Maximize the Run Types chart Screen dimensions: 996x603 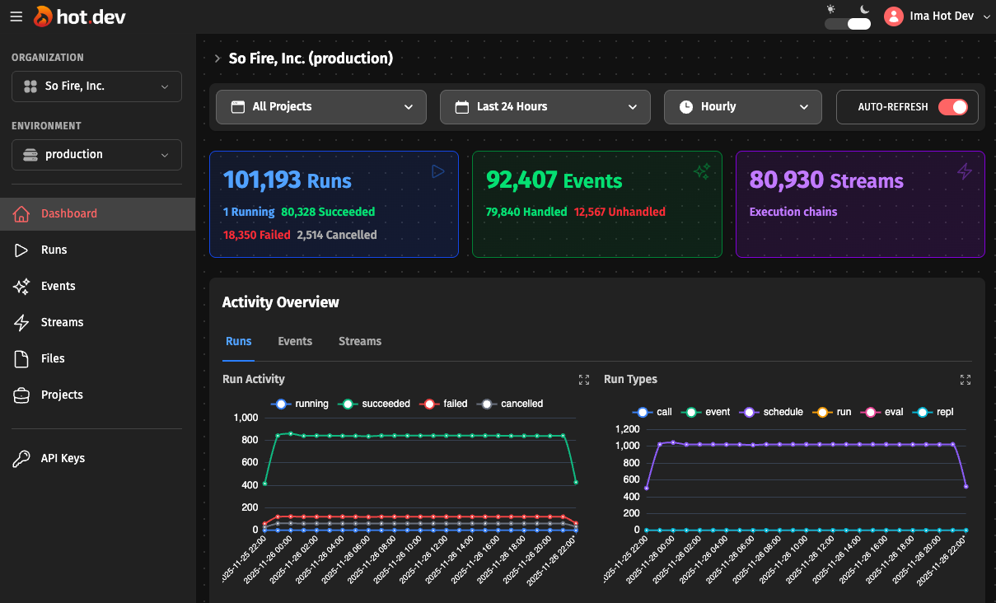965,380
